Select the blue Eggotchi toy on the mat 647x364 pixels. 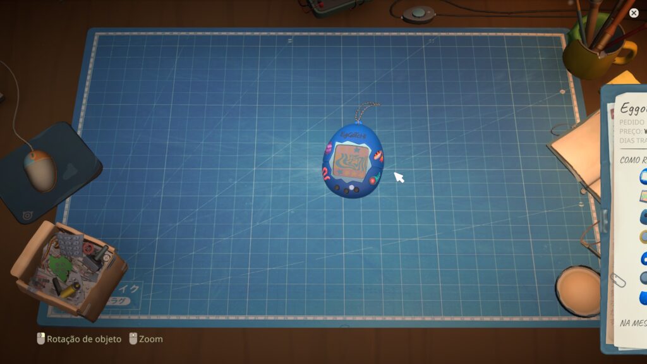click(353, 160)
